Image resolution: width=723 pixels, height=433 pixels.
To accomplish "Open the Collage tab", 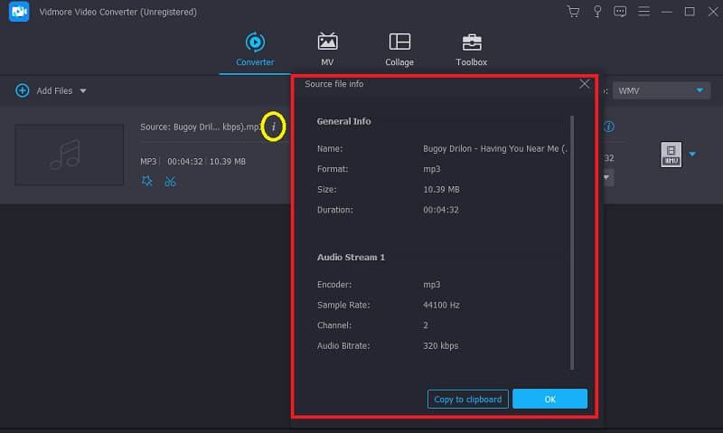I will pyautogui.click(x=399, y=49).
